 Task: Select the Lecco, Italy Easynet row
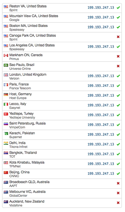pos(62,106)
